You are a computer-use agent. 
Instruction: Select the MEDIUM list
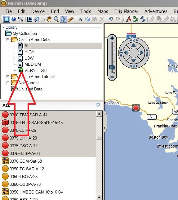click(33, 64)
